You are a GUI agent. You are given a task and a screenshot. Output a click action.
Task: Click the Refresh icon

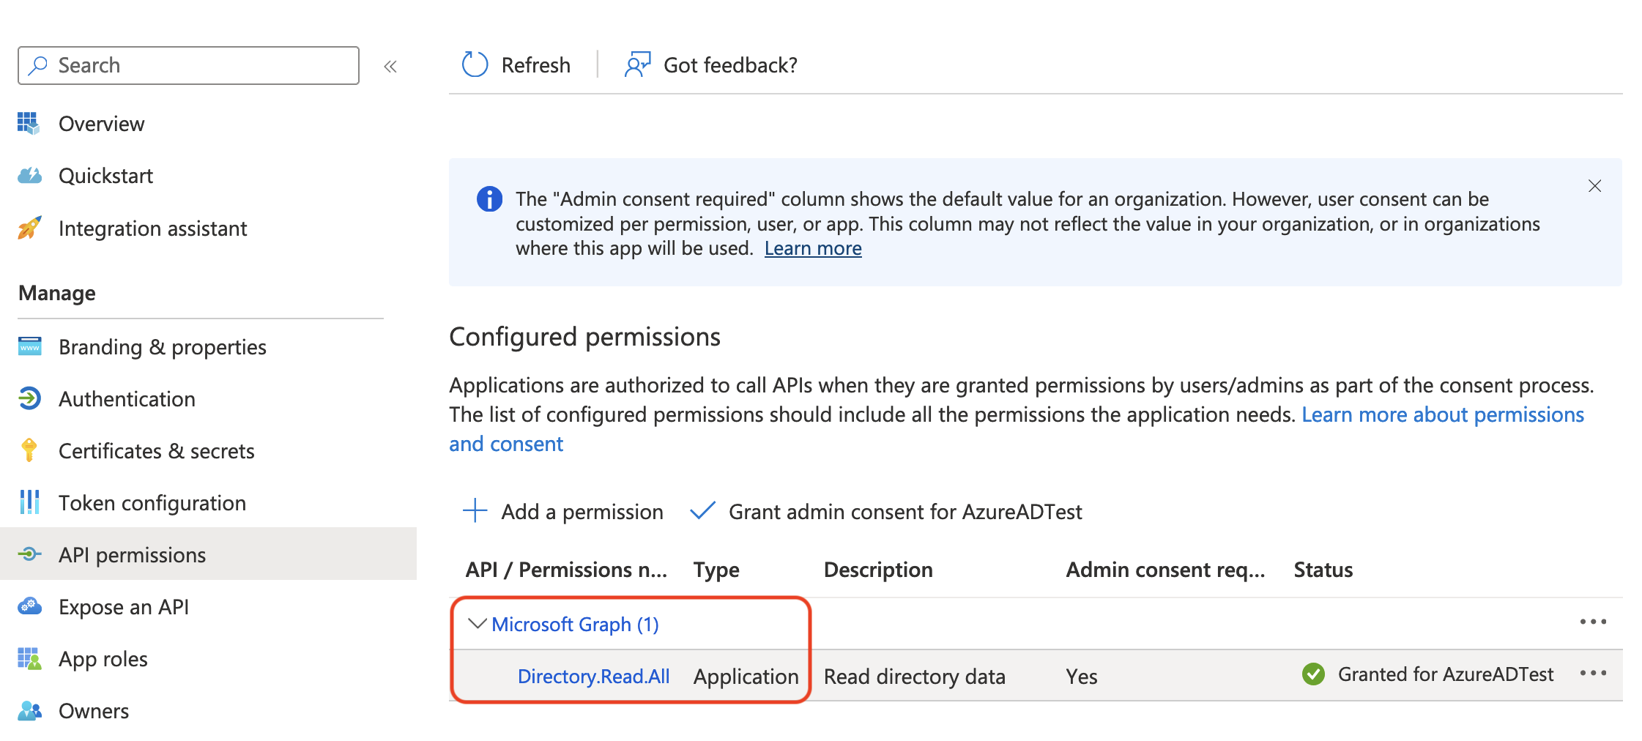pyautogui.click(x=474, y=64)
